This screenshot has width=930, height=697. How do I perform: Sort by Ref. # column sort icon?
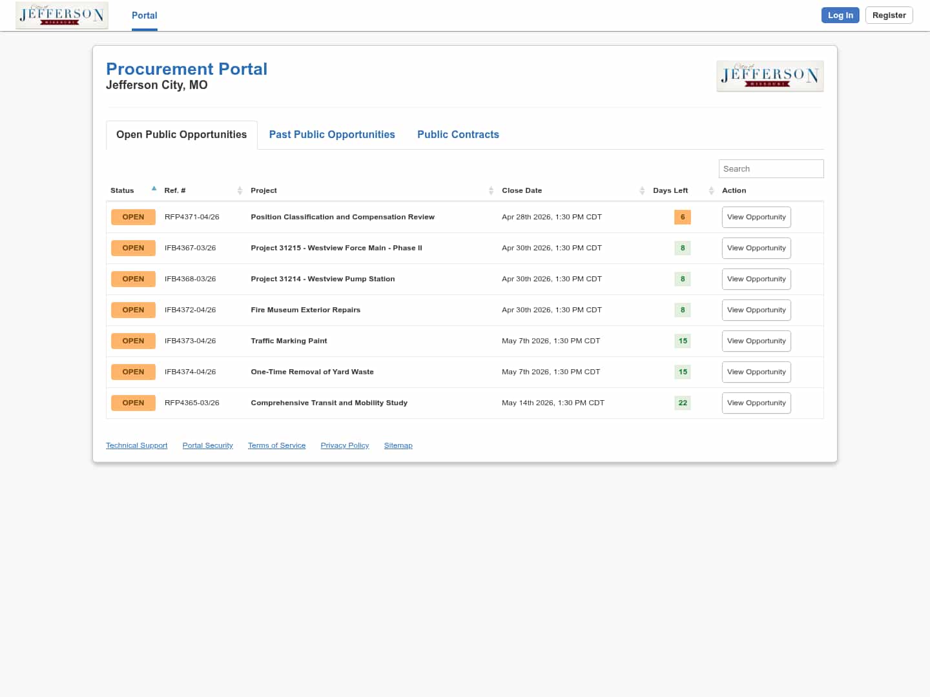[x=240, y=190]
